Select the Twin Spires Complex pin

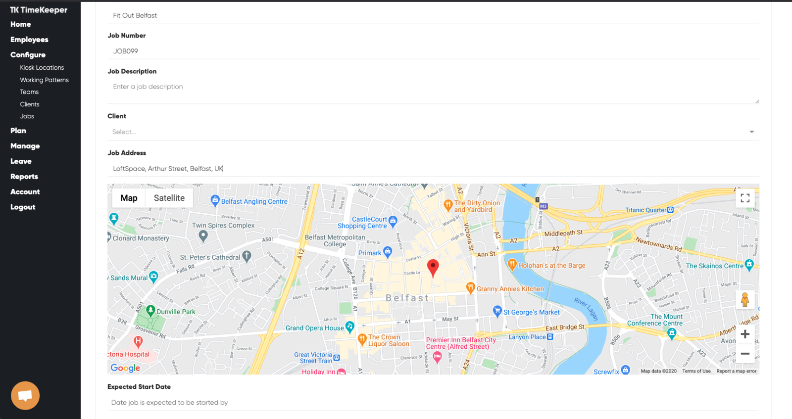[203, 236]
